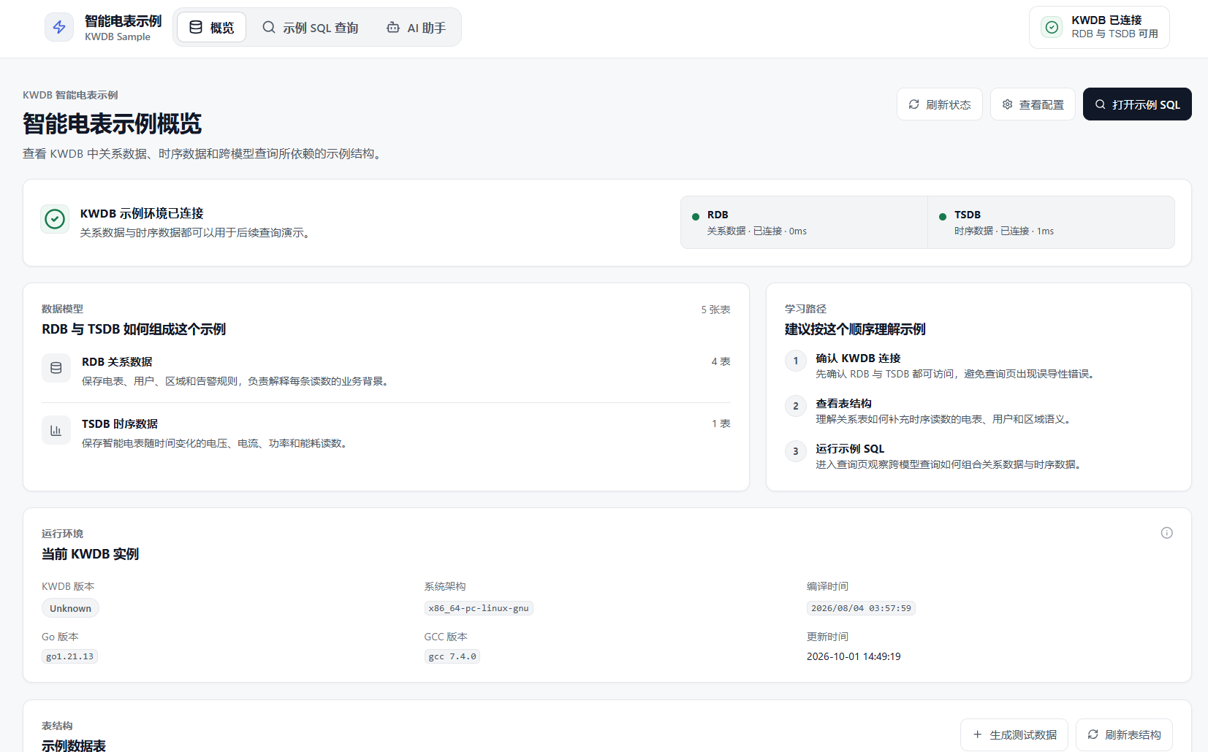Click step number 1 circle for 确认 KWDB 连接
The image size is (1208, 752).
pyautogui.click(x=796, y=361)
